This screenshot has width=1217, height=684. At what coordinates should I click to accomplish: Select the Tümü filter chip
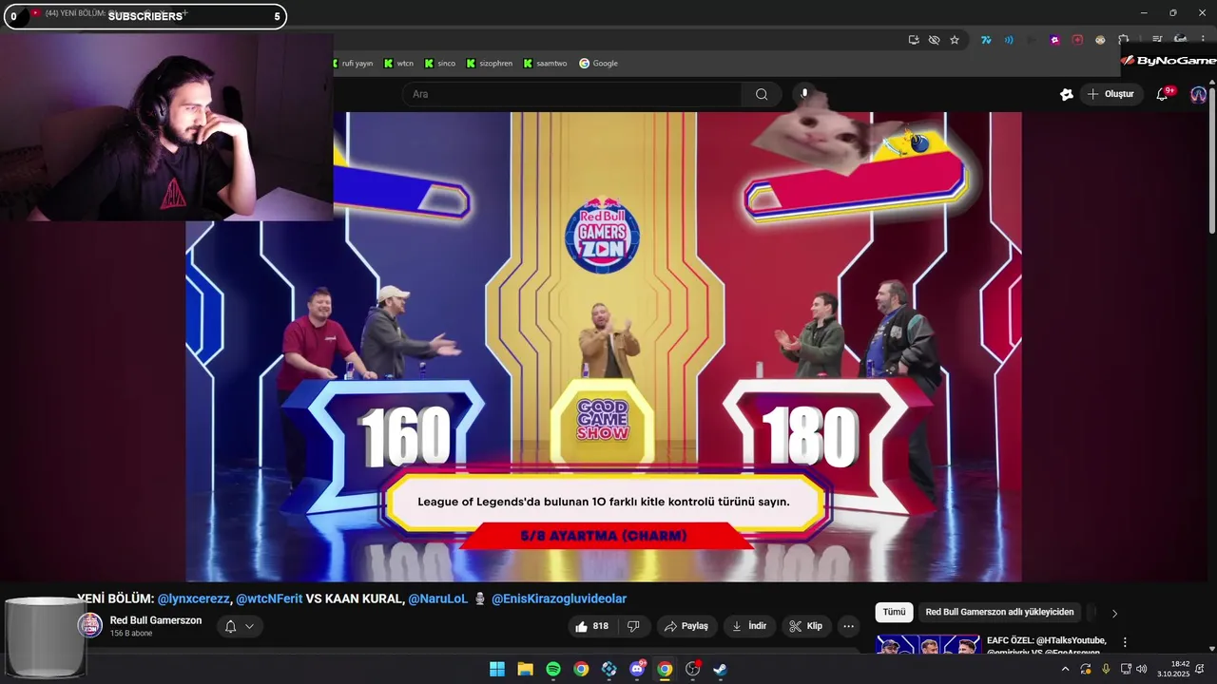(894, 612)
